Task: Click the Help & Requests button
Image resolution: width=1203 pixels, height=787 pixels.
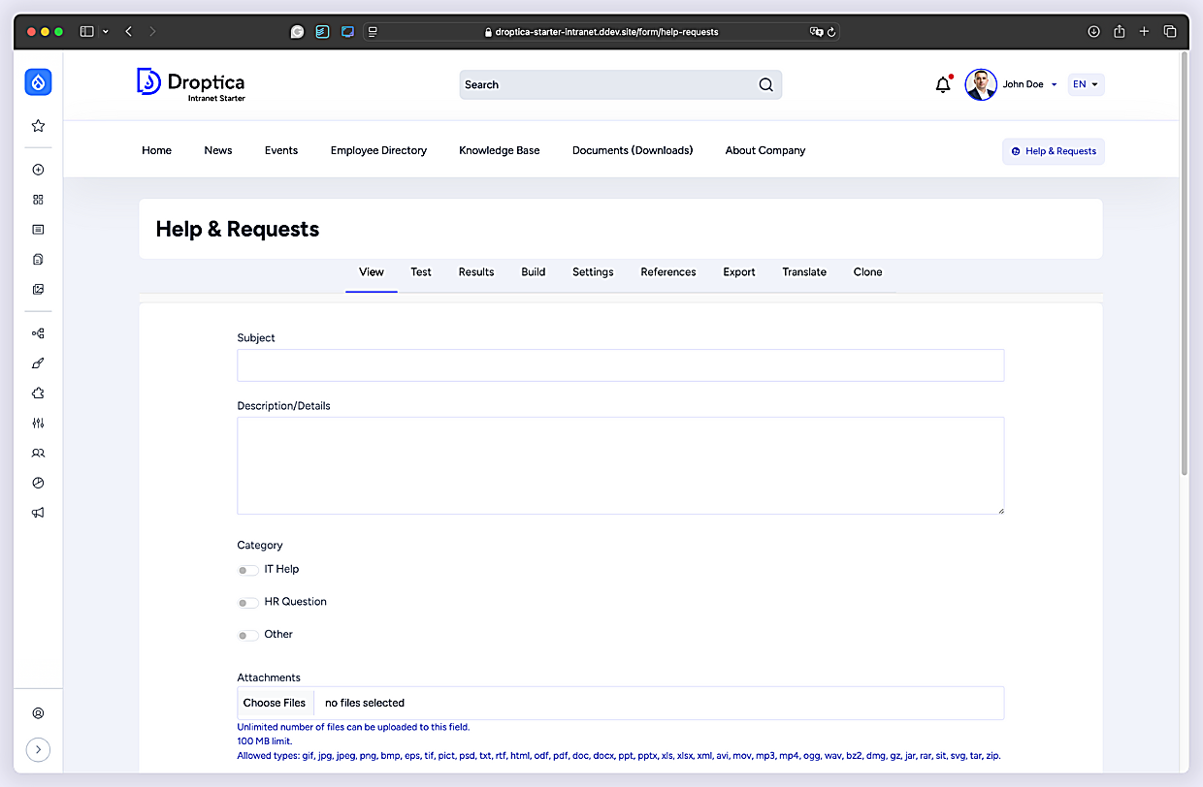Action: 1054,151
